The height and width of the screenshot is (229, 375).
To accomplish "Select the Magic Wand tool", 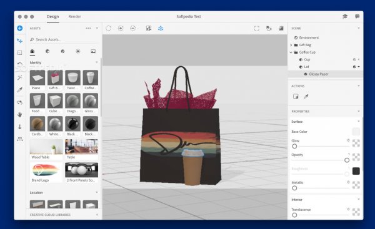I will click(x=20, y=77).
